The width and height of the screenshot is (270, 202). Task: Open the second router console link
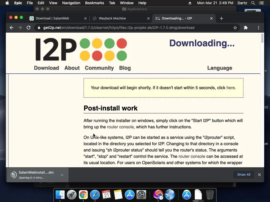(192, 156)
